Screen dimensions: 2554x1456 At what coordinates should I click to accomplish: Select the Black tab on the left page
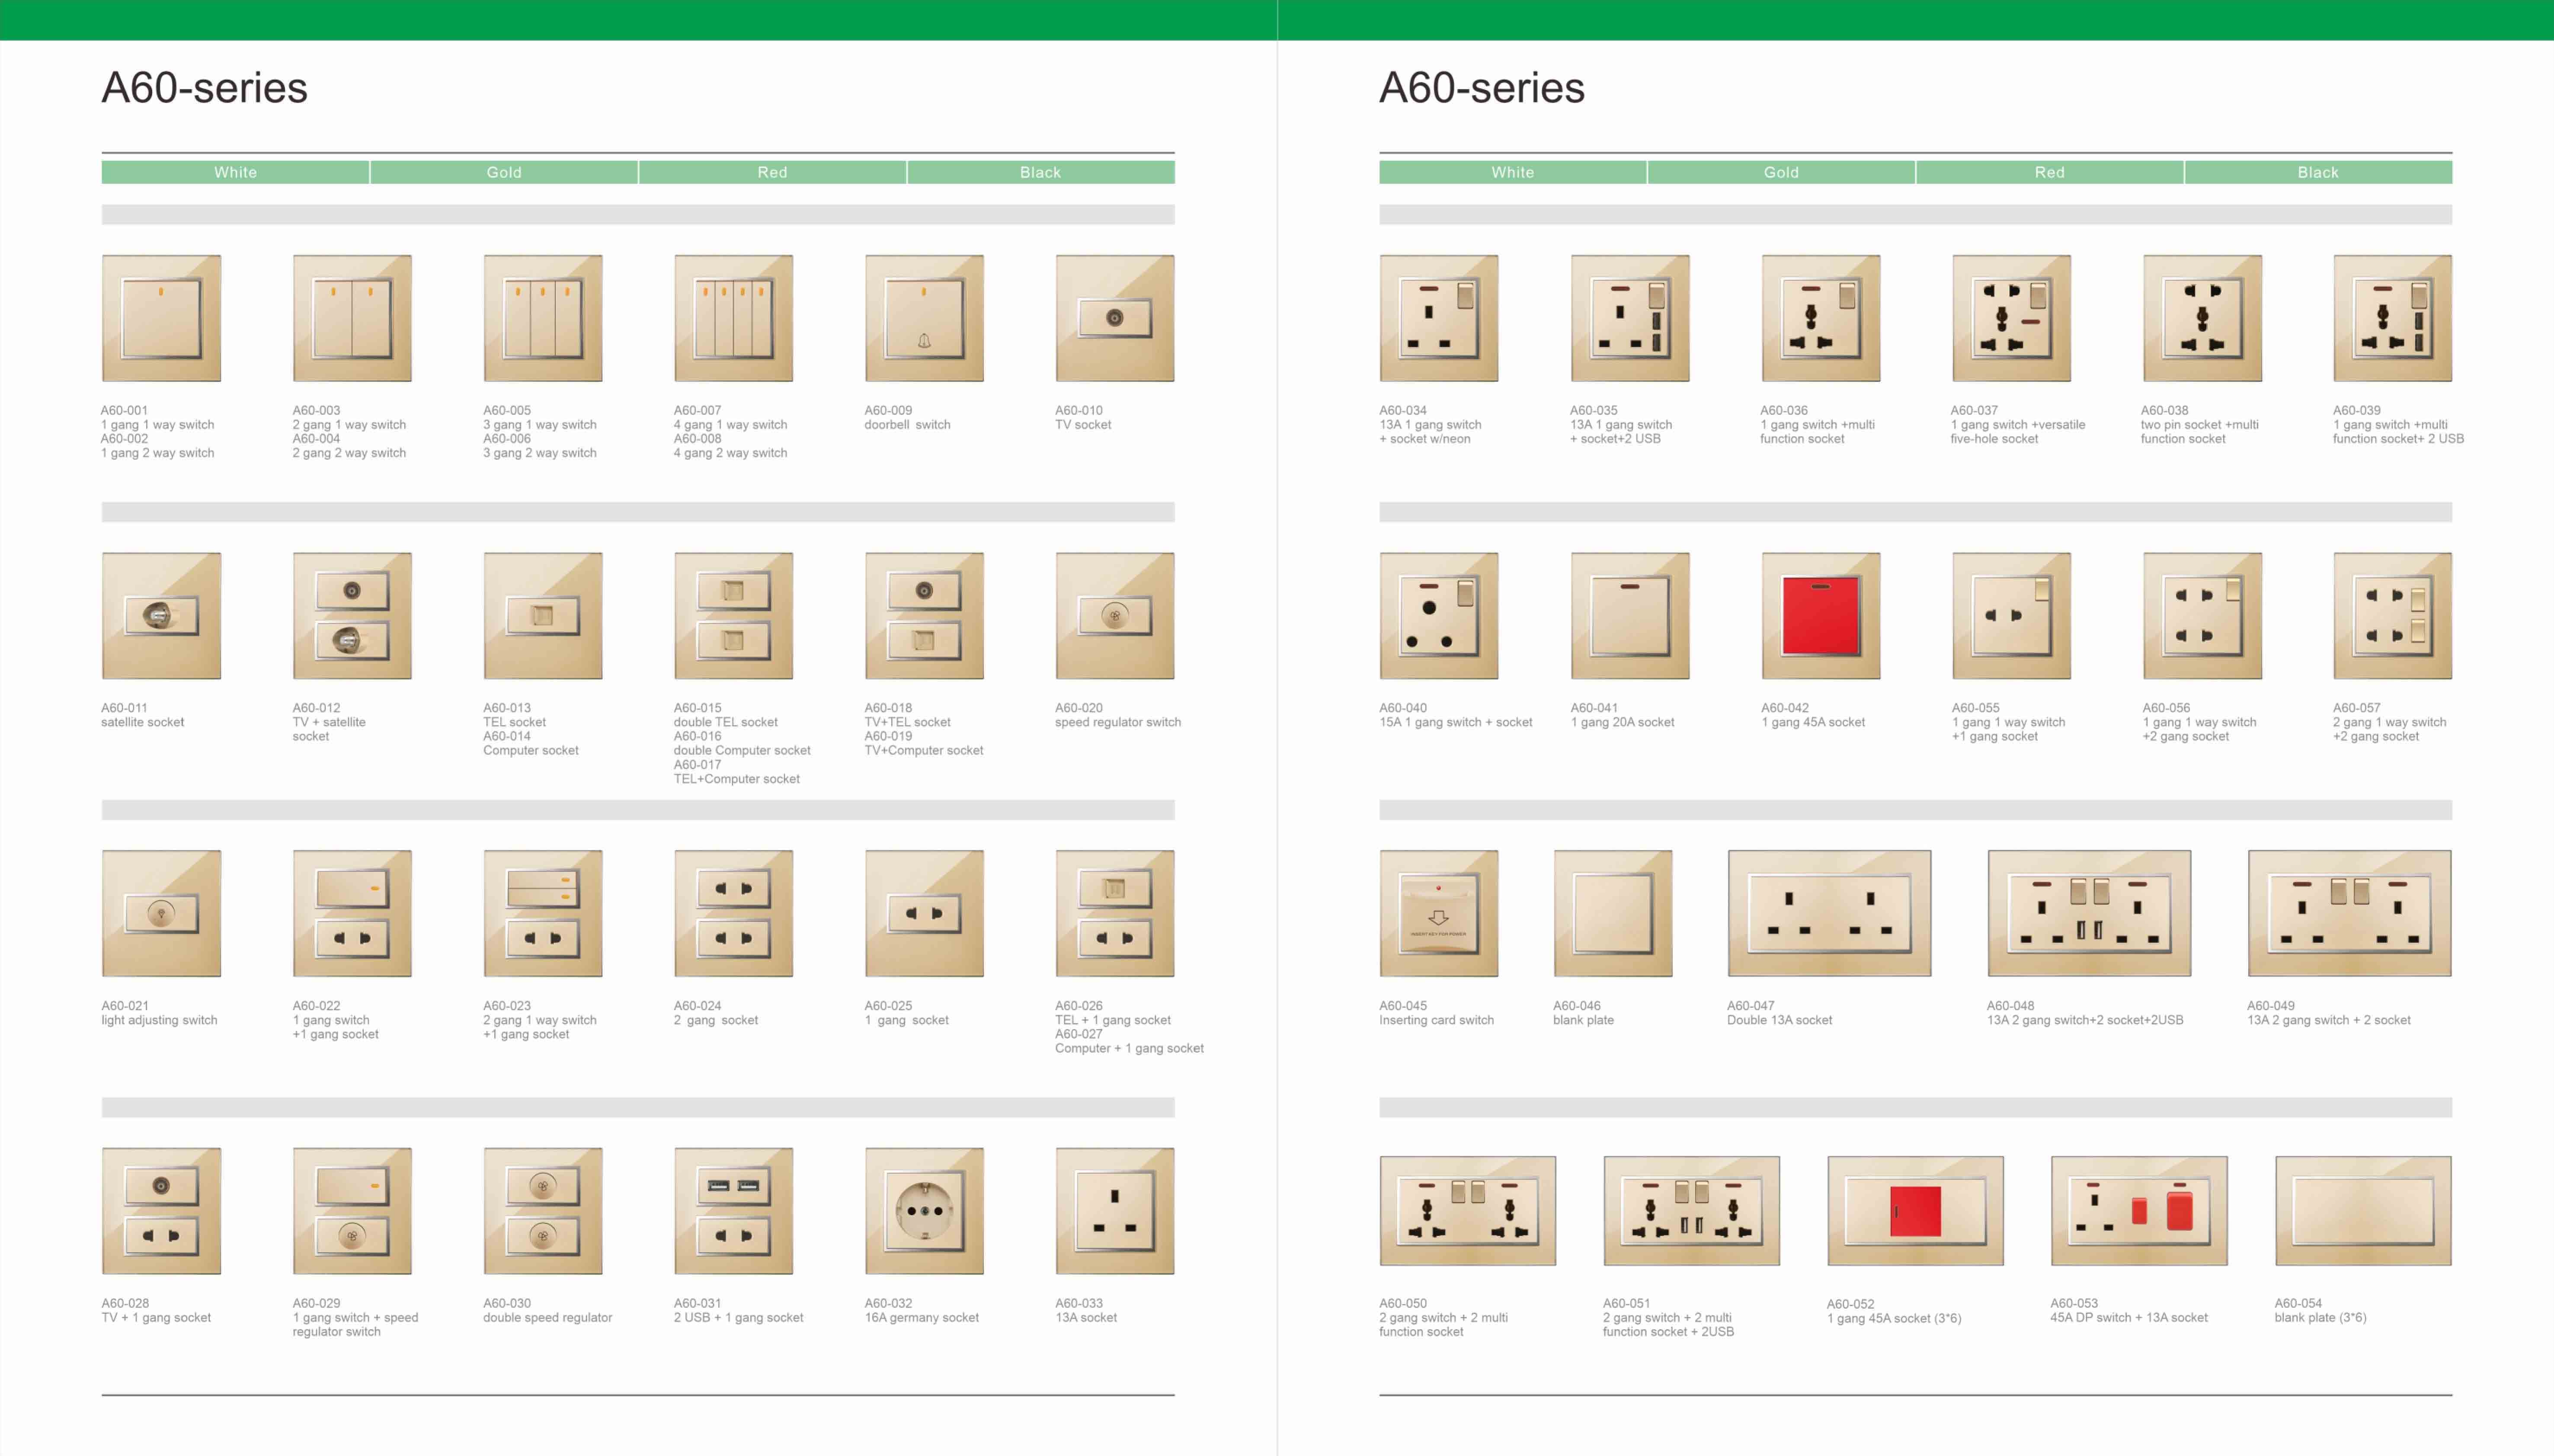click(1041, 172)
